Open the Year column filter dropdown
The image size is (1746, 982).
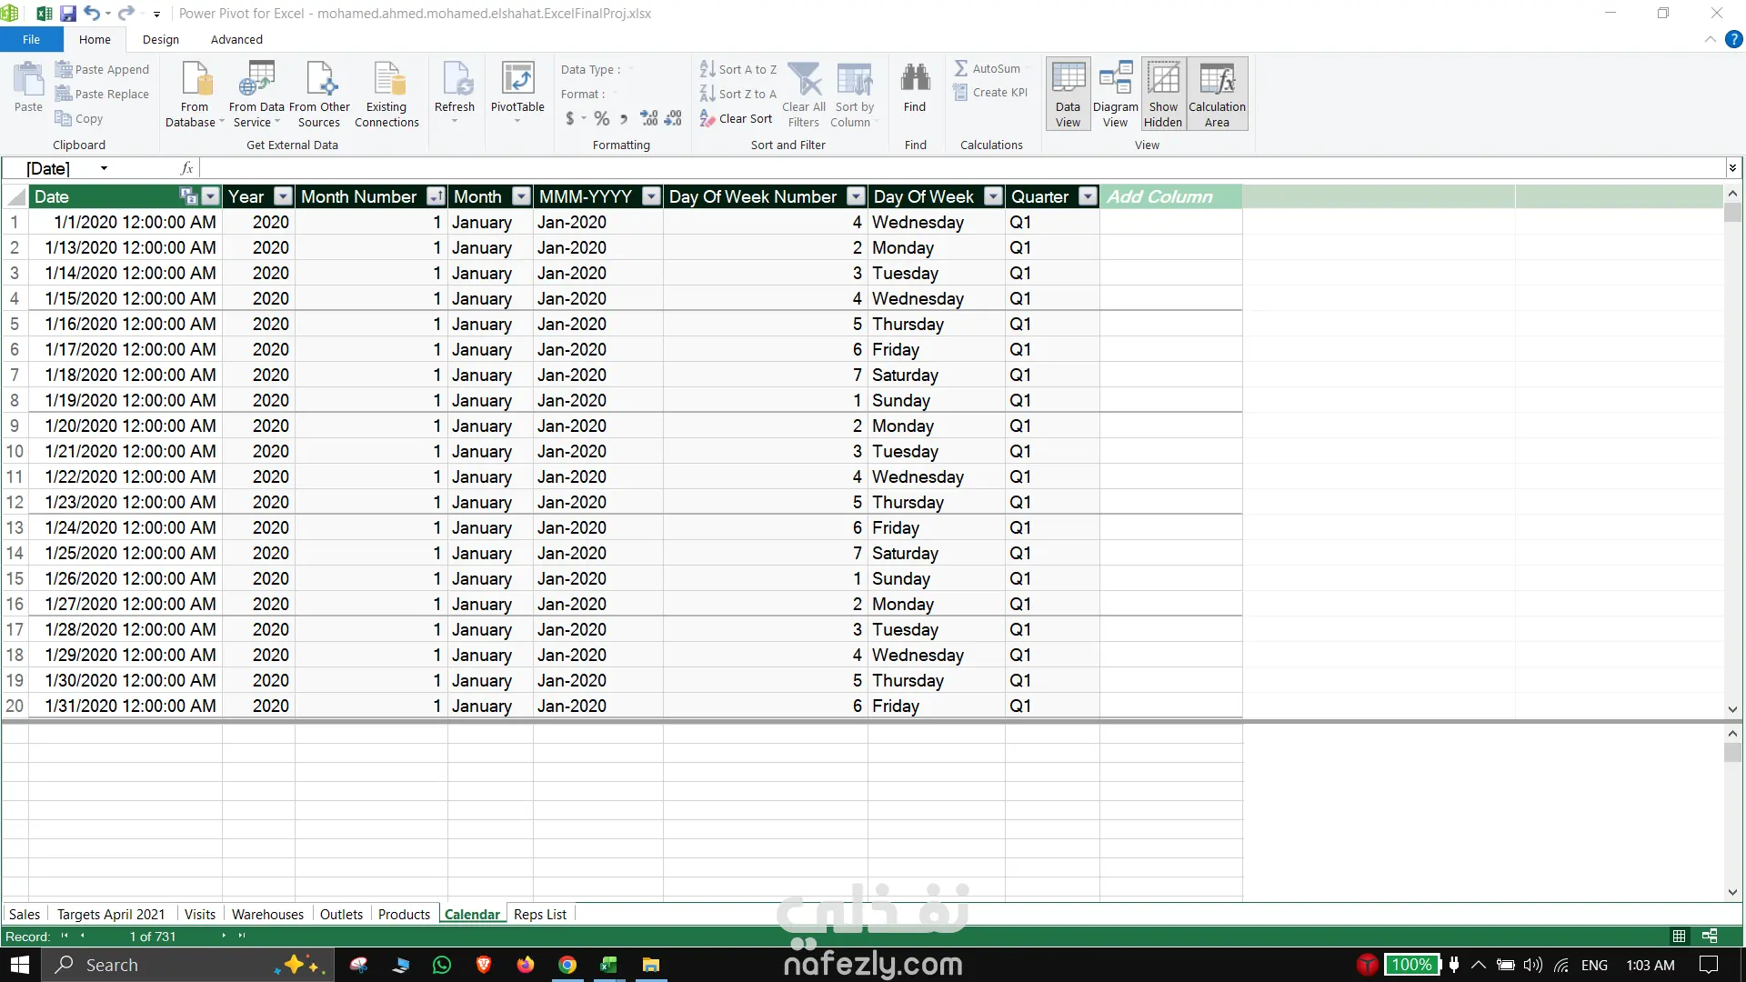[283, 196]
